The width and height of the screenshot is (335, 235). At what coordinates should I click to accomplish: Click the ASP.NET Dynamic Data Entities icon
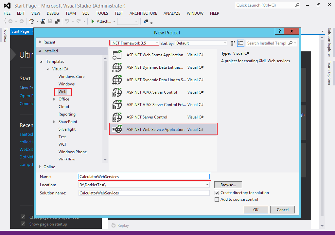117,67
